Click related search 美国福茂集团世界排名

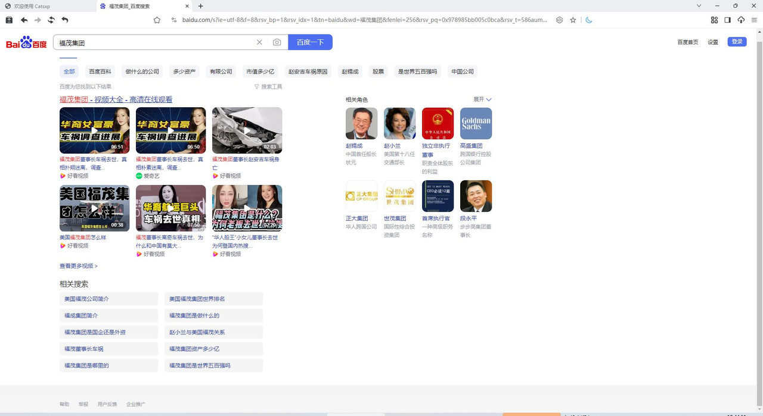(x=213, y=299)
